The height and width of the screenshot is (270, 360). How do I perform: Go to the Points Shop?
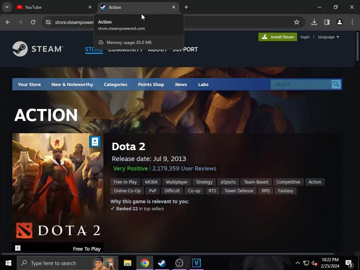151,84
